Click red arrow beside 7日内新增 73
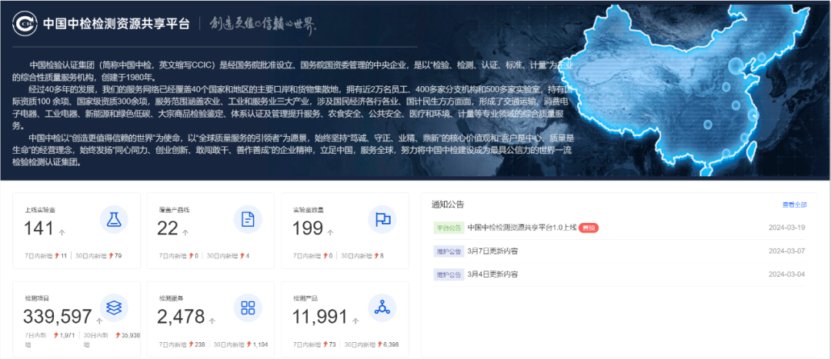Screen dimensions: 831x359 click(325, 344)
